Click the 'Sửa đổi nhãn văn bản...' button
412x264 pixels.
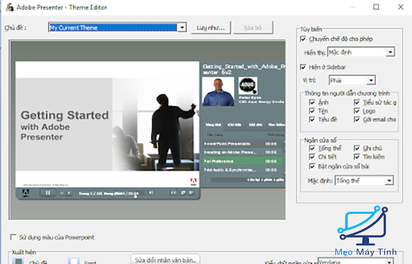pos(165,259)
